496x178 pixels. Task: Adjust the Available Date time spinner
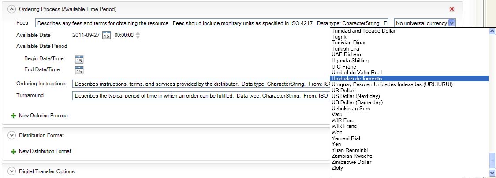click(x=138, y=35)
